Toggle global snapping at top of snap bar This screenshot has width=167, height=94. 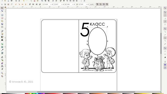[165, 8]
